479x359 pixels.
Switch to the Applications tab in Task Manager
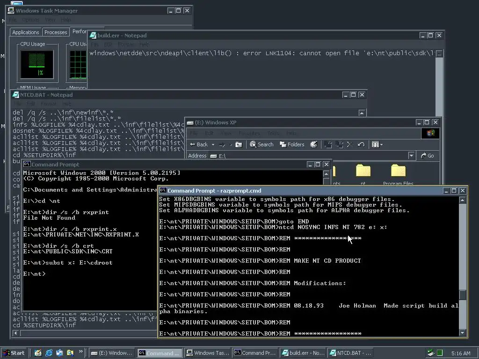(26, 32)
